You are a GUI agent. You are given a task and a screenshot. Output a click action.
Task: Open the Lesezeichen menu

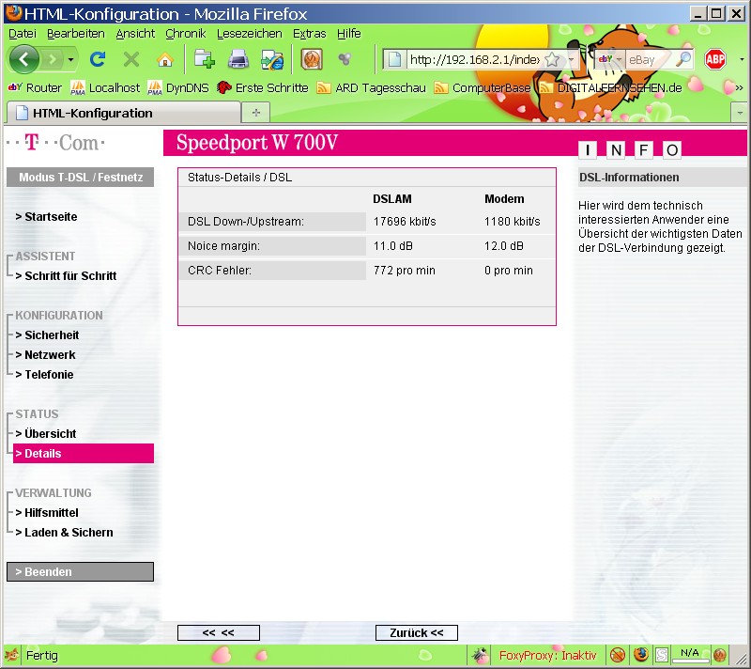click(249, 34)
